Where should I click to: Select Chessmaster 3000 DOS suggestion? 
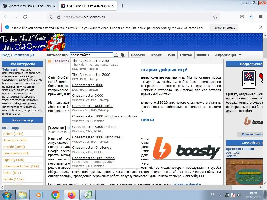tap(88, 85)
